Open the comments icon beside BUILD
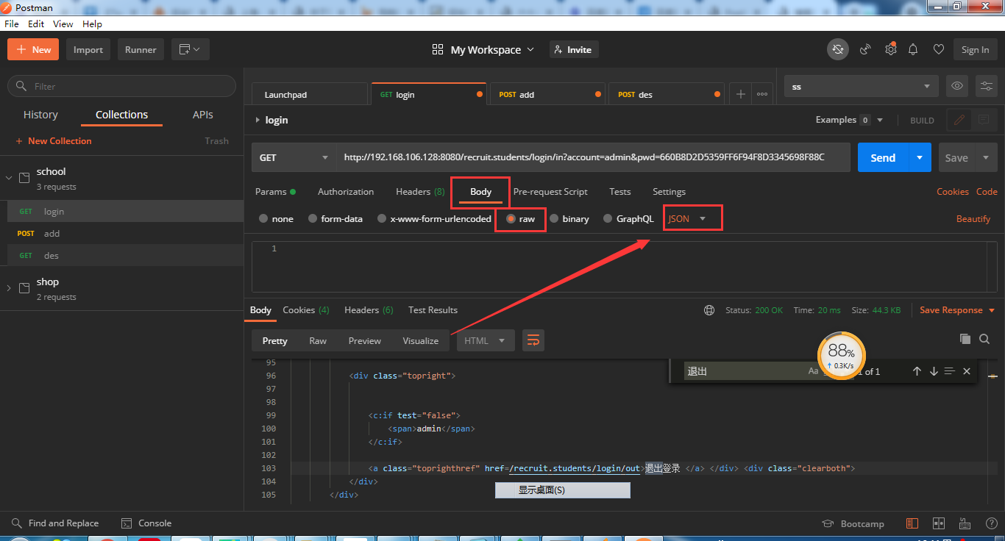The image size is (1005, 541). 984,120
